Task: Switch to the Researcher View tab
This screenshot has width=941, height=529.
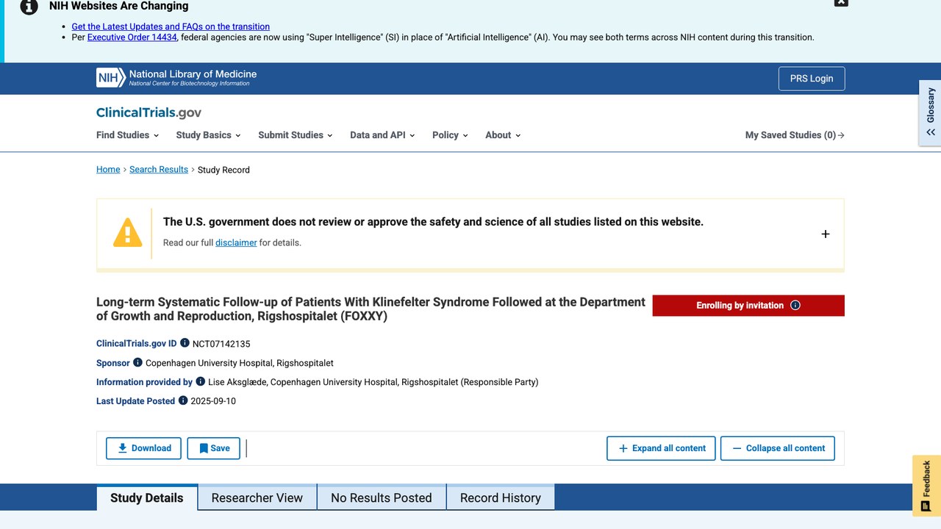Action: [x=257, y=497]
